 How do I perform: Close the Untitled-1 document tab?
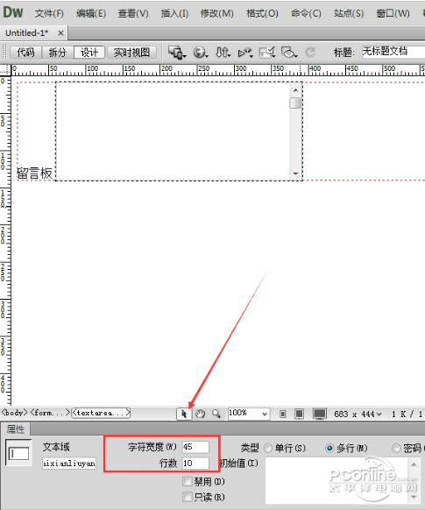pyautogui.click(x=60, y=33)
